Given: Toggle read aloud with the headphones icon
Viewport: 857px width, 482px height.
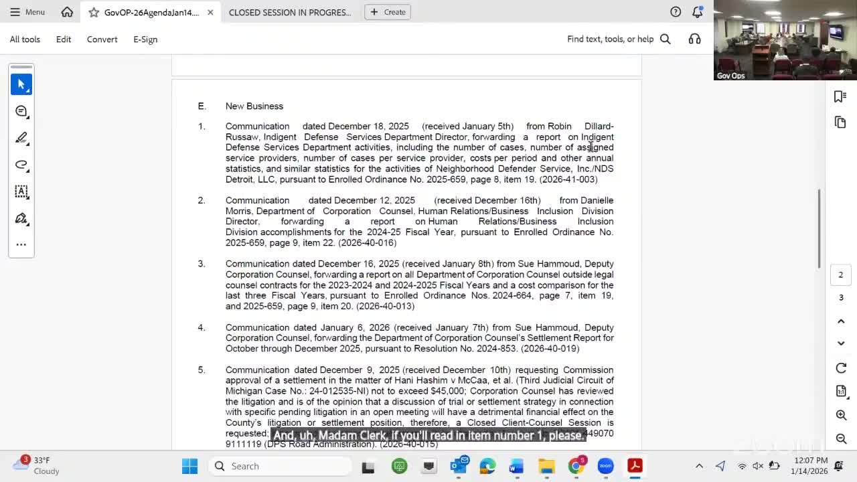Looking at the screenshot, I should pyautogui.click(x=694, y=39).
